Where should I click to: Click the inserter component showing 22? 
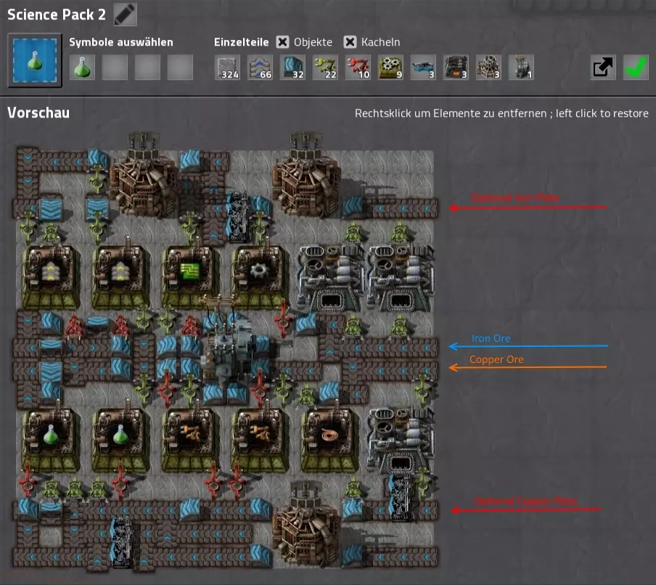click(x=325, y=67)
